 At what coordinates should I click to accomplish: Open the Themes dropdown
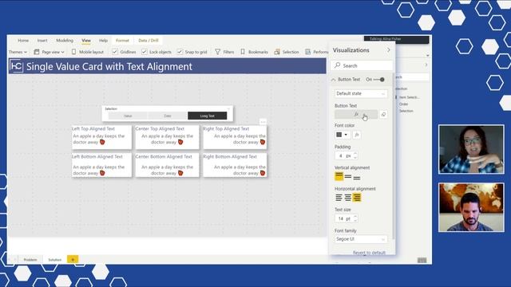[x=18, y=52]
